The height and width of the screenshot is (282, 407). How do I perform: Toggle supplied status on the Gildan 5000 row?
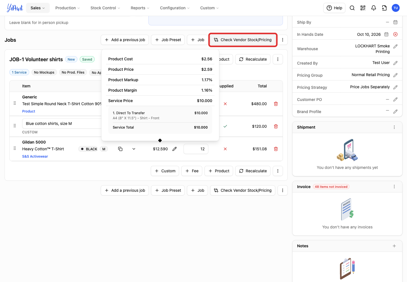click(x=225, y=149)
